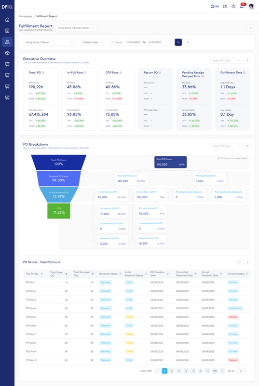Click the DFIQ logo
Viewport: 259px width, 386px height.
(x=7, y=7)
